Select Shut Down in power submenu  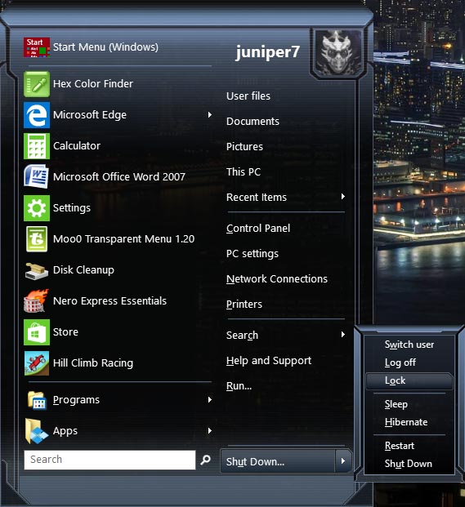tap(409, 464)
